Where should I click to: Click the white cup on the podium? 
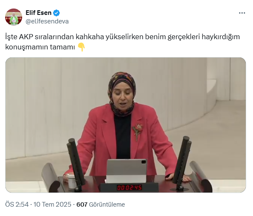click(72, 181)
